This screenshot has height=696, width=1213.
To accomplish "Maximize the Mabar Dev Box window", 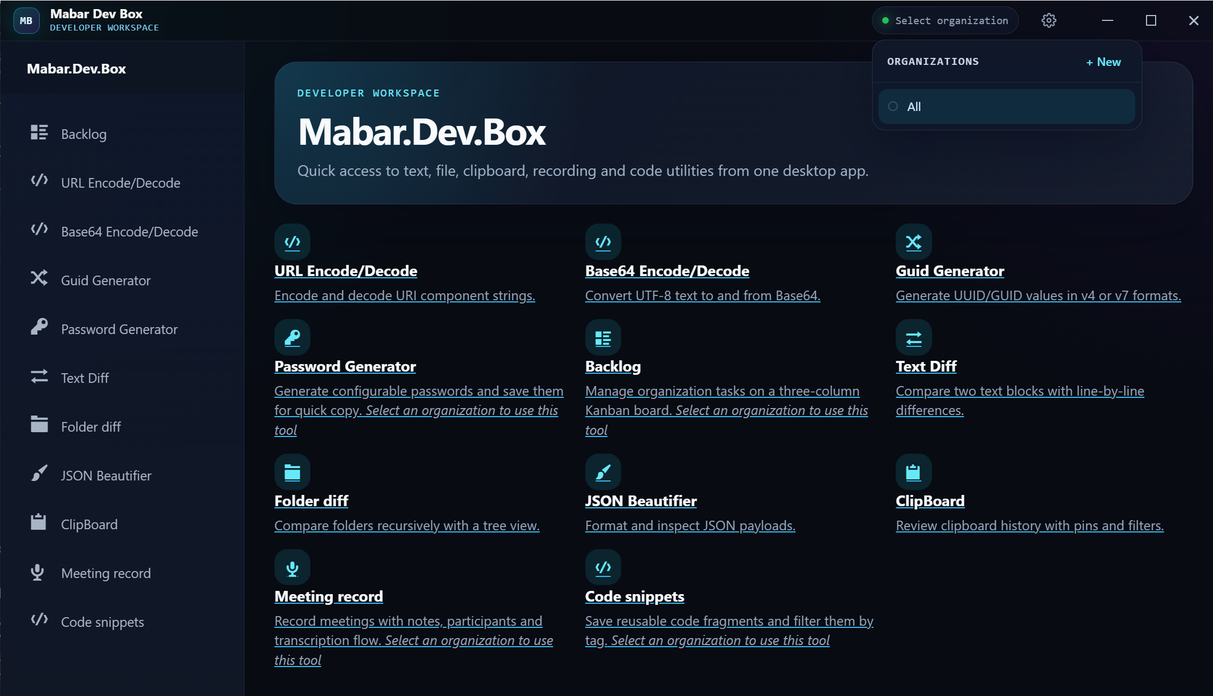I will coord(1151,20).
